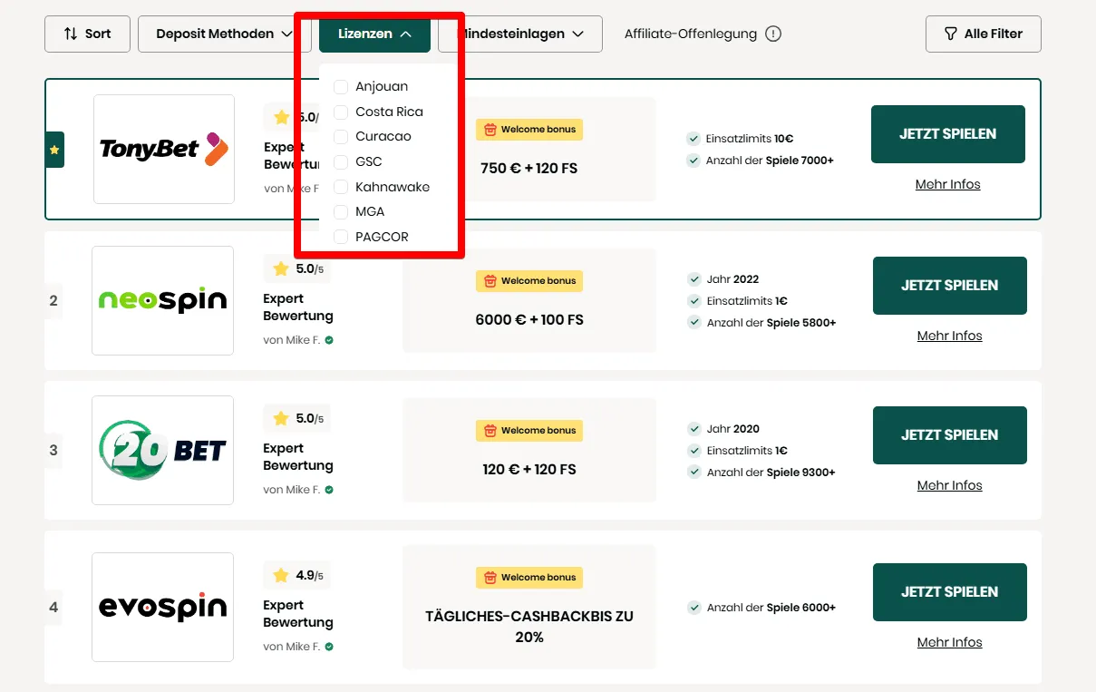Check the MGA license box

(x=341, y=211)
